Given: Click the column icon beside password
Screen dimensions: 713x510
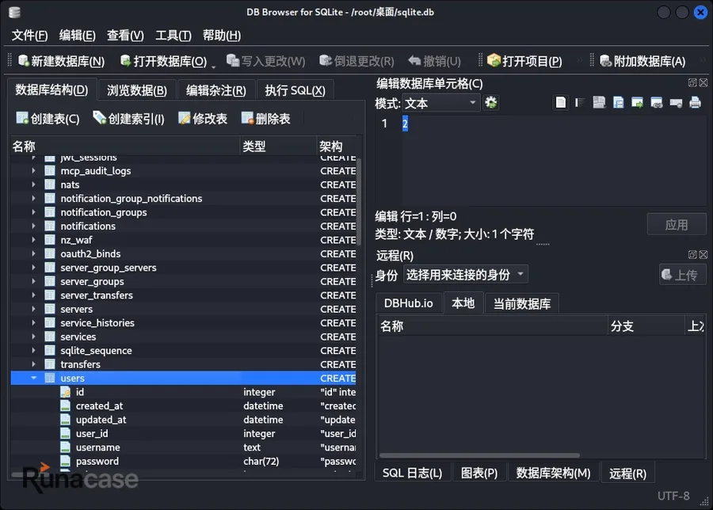Looking at the screenshot, I should [x=66, y=462].
